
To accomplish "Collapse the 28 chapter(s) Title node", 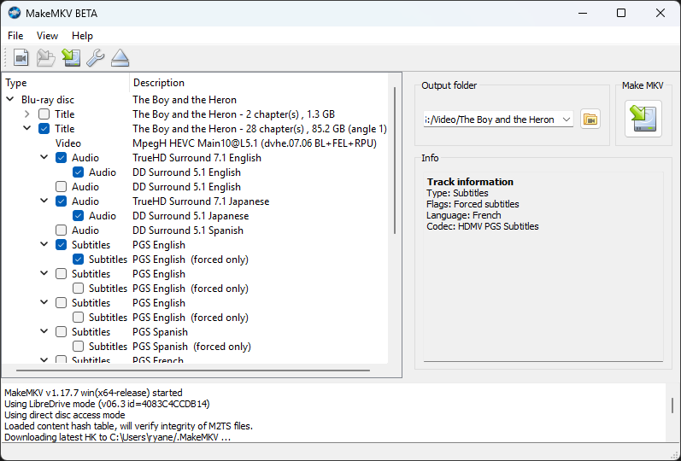I will click(27, 129).
